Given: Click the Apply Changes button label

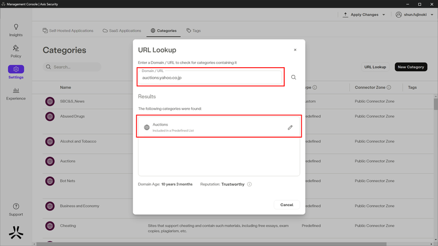Looking at the screenshot, I should [x=364, y=15].
